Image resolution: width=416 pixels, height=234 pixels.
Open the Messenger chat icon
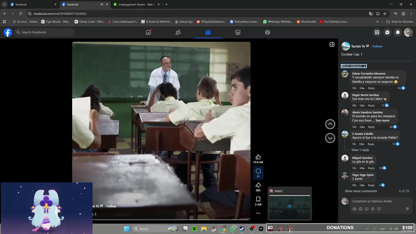coord(387,32)
